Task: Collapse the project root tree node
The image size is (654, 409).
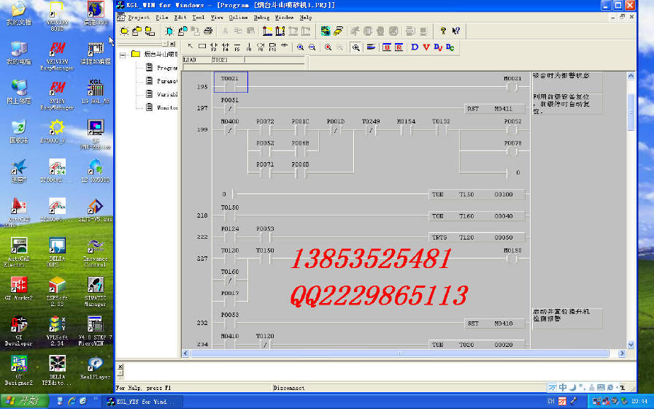Action: (x=124, y=54)
